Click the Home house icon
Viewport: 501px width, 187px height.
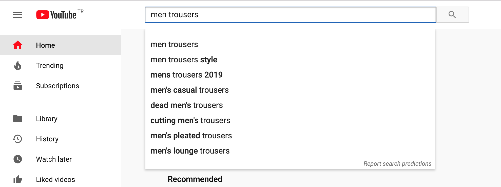point(18,45)
